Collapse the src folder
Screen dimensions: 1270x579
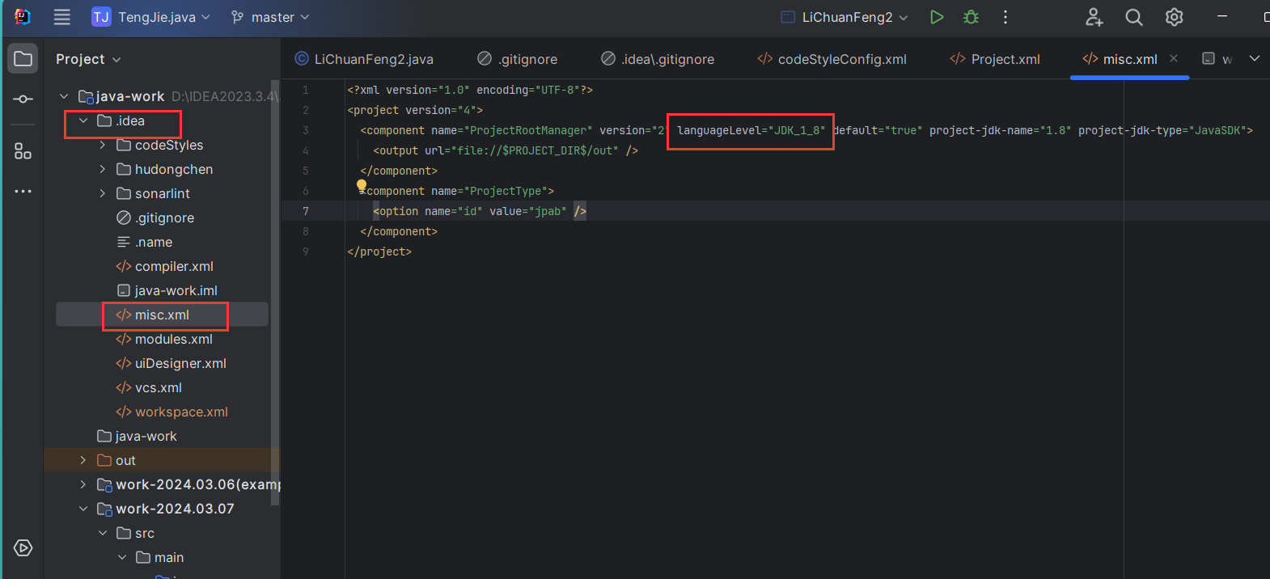click(103, 533)
